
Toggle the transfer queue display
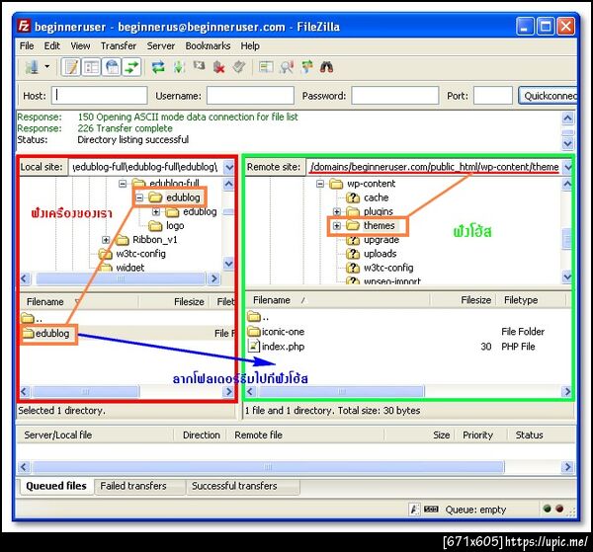[x=131, y=67]
